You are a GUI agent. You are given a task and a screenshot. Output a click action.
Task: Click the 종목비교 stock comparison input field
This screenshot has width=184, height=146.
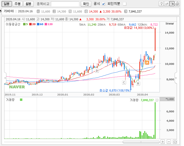(x=65, y=4)
